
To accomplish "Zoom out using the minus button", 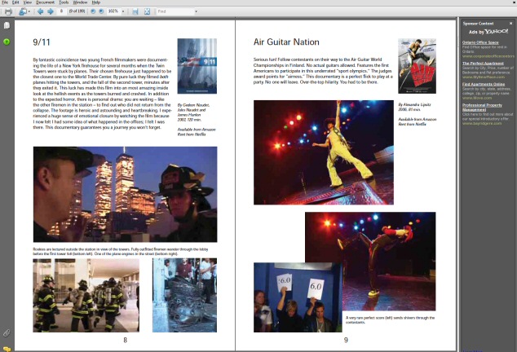I will (x=93, y=11).
